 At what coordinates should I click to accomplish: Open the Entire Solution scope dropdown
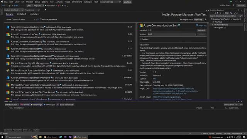pyautogui.click(x=12, y=105)
